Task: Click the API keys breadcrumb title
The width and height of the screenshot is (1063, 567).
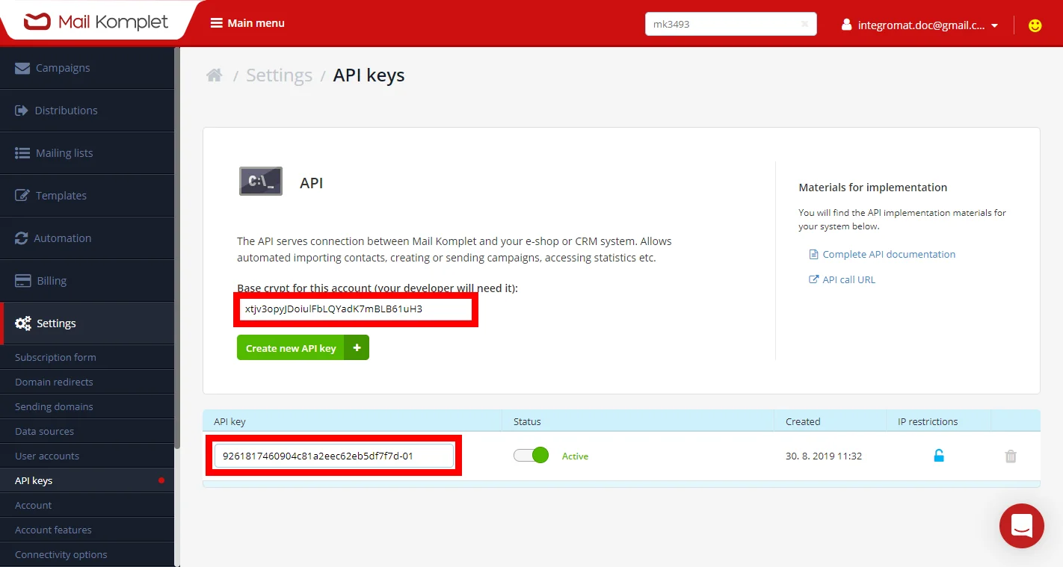Action: pos(369,75)
